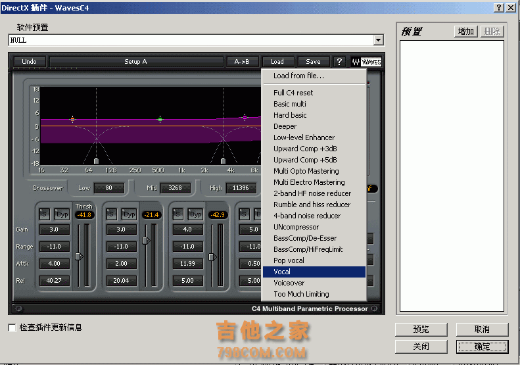
Task: Click the Save button
Action: point(313,62)
